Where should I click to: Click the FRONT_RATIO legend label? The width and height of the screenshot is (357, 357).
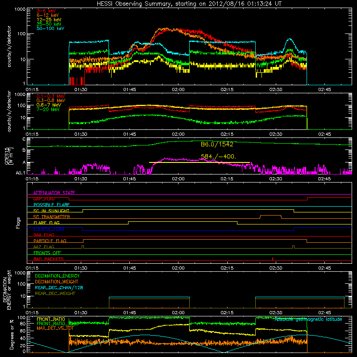pyautogui.click(x=51, y=319)
